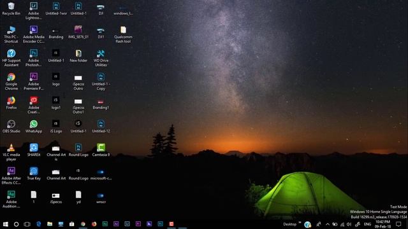Select the SHAREit desktop shortcut
Viewport: 408px width, 229px height.
[x=34, y=150]
